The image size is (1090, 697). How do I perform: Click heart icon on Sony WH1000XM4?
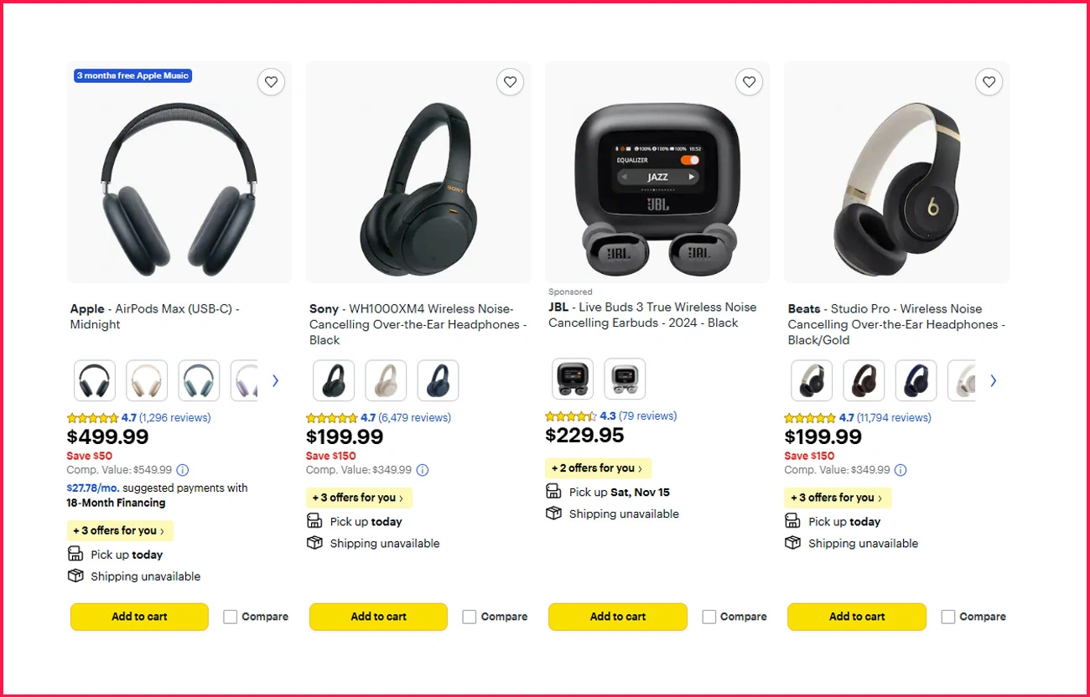(x=510, y=82)
